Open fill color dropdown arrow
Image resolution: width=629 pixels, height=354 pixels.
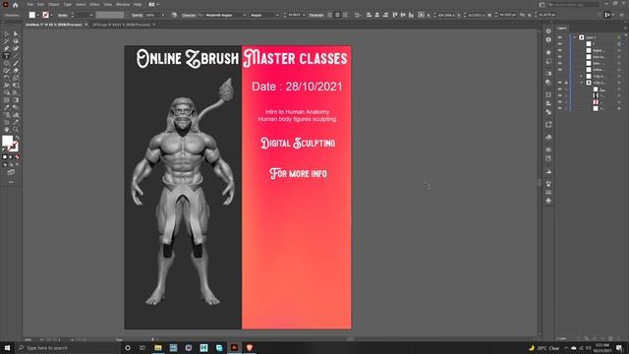point(37,15)
